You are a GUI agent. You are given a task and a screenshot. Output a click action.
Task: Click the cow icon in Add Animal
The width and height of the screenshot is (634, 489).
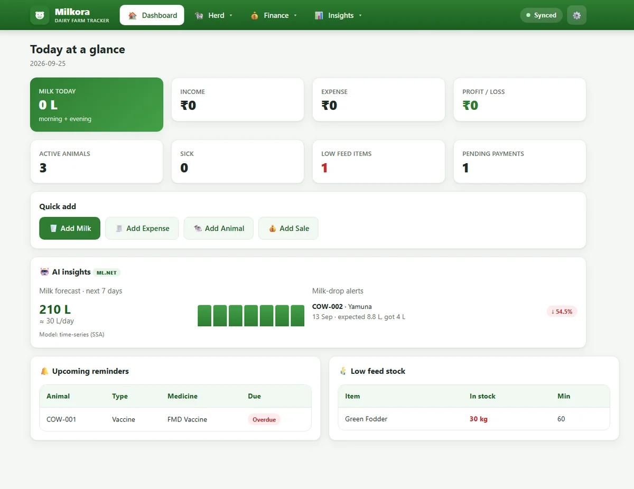click(198, 228)
